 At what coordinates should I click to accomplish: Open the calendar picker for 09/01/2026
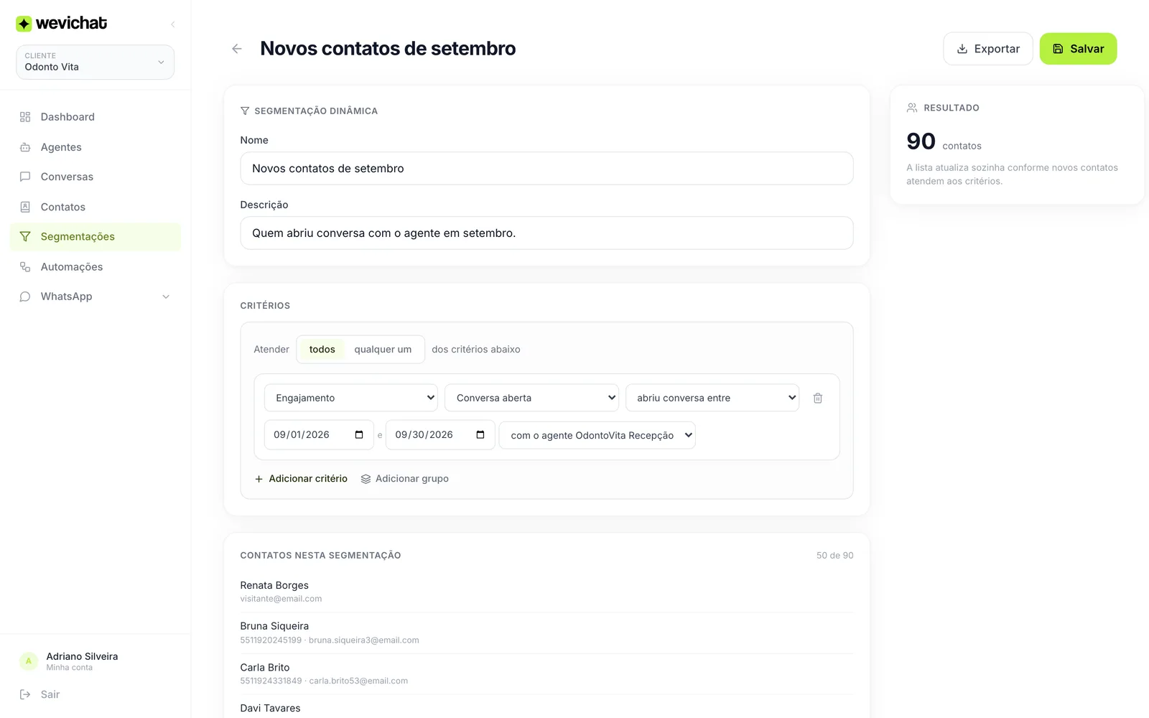coord(359,435)
